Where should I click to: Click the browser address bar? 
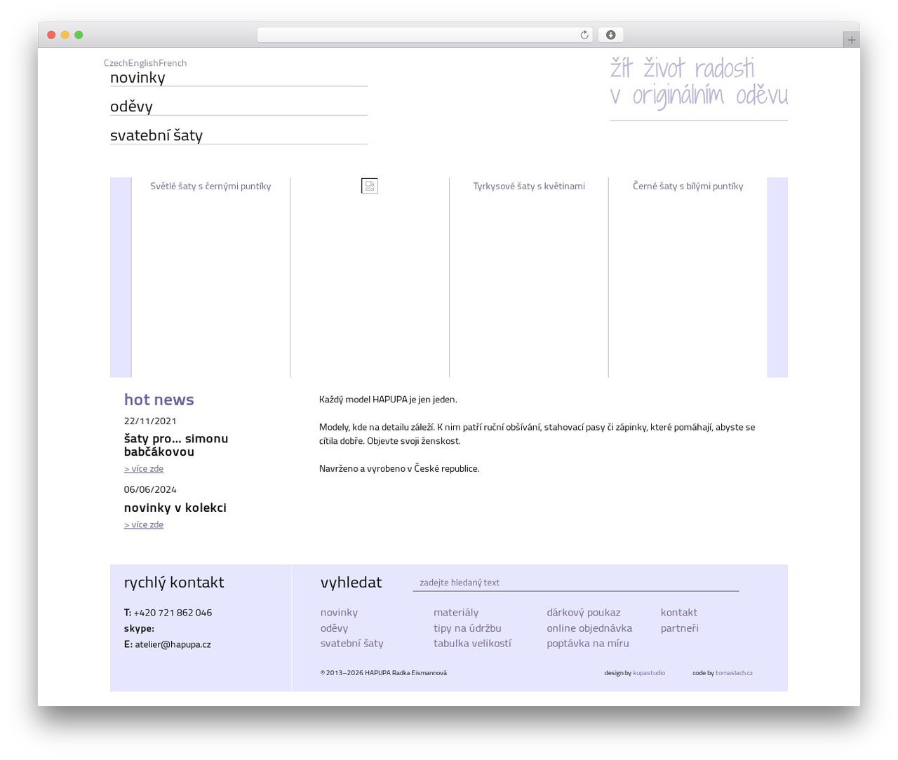point(424,35)
